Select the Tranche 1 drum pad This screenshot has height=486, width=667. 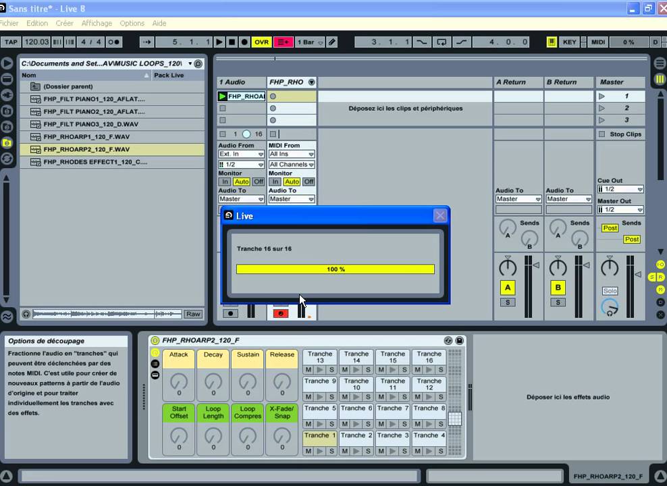click(320, 438)
